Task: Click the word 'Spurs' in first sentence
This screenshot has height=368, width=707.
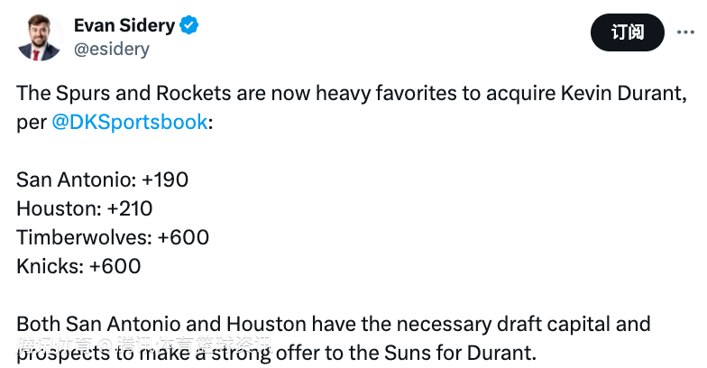Action: pos(83,94)
